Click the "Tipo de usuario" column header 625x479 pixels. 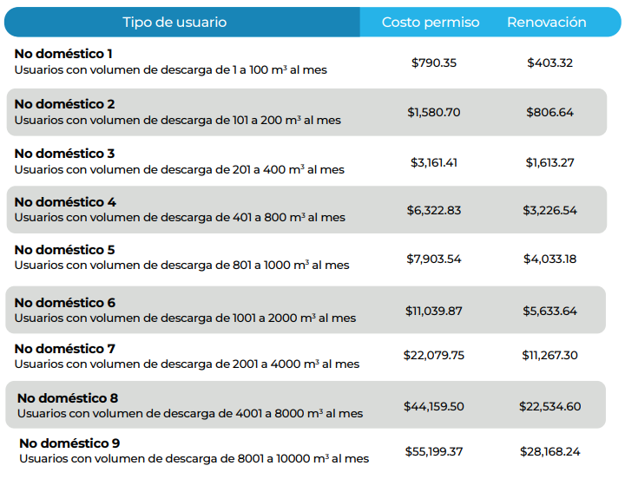point(174,22)
